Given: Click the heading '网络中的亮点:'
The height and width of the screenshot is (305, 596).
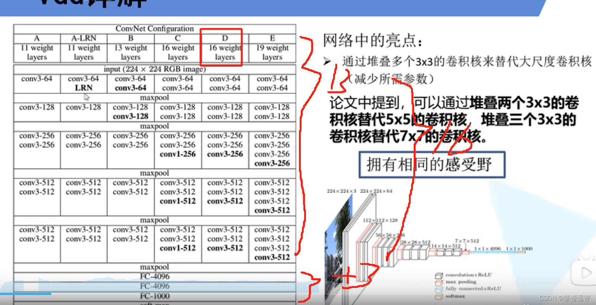Looking at the screenshot, I should tap(373, 40).
